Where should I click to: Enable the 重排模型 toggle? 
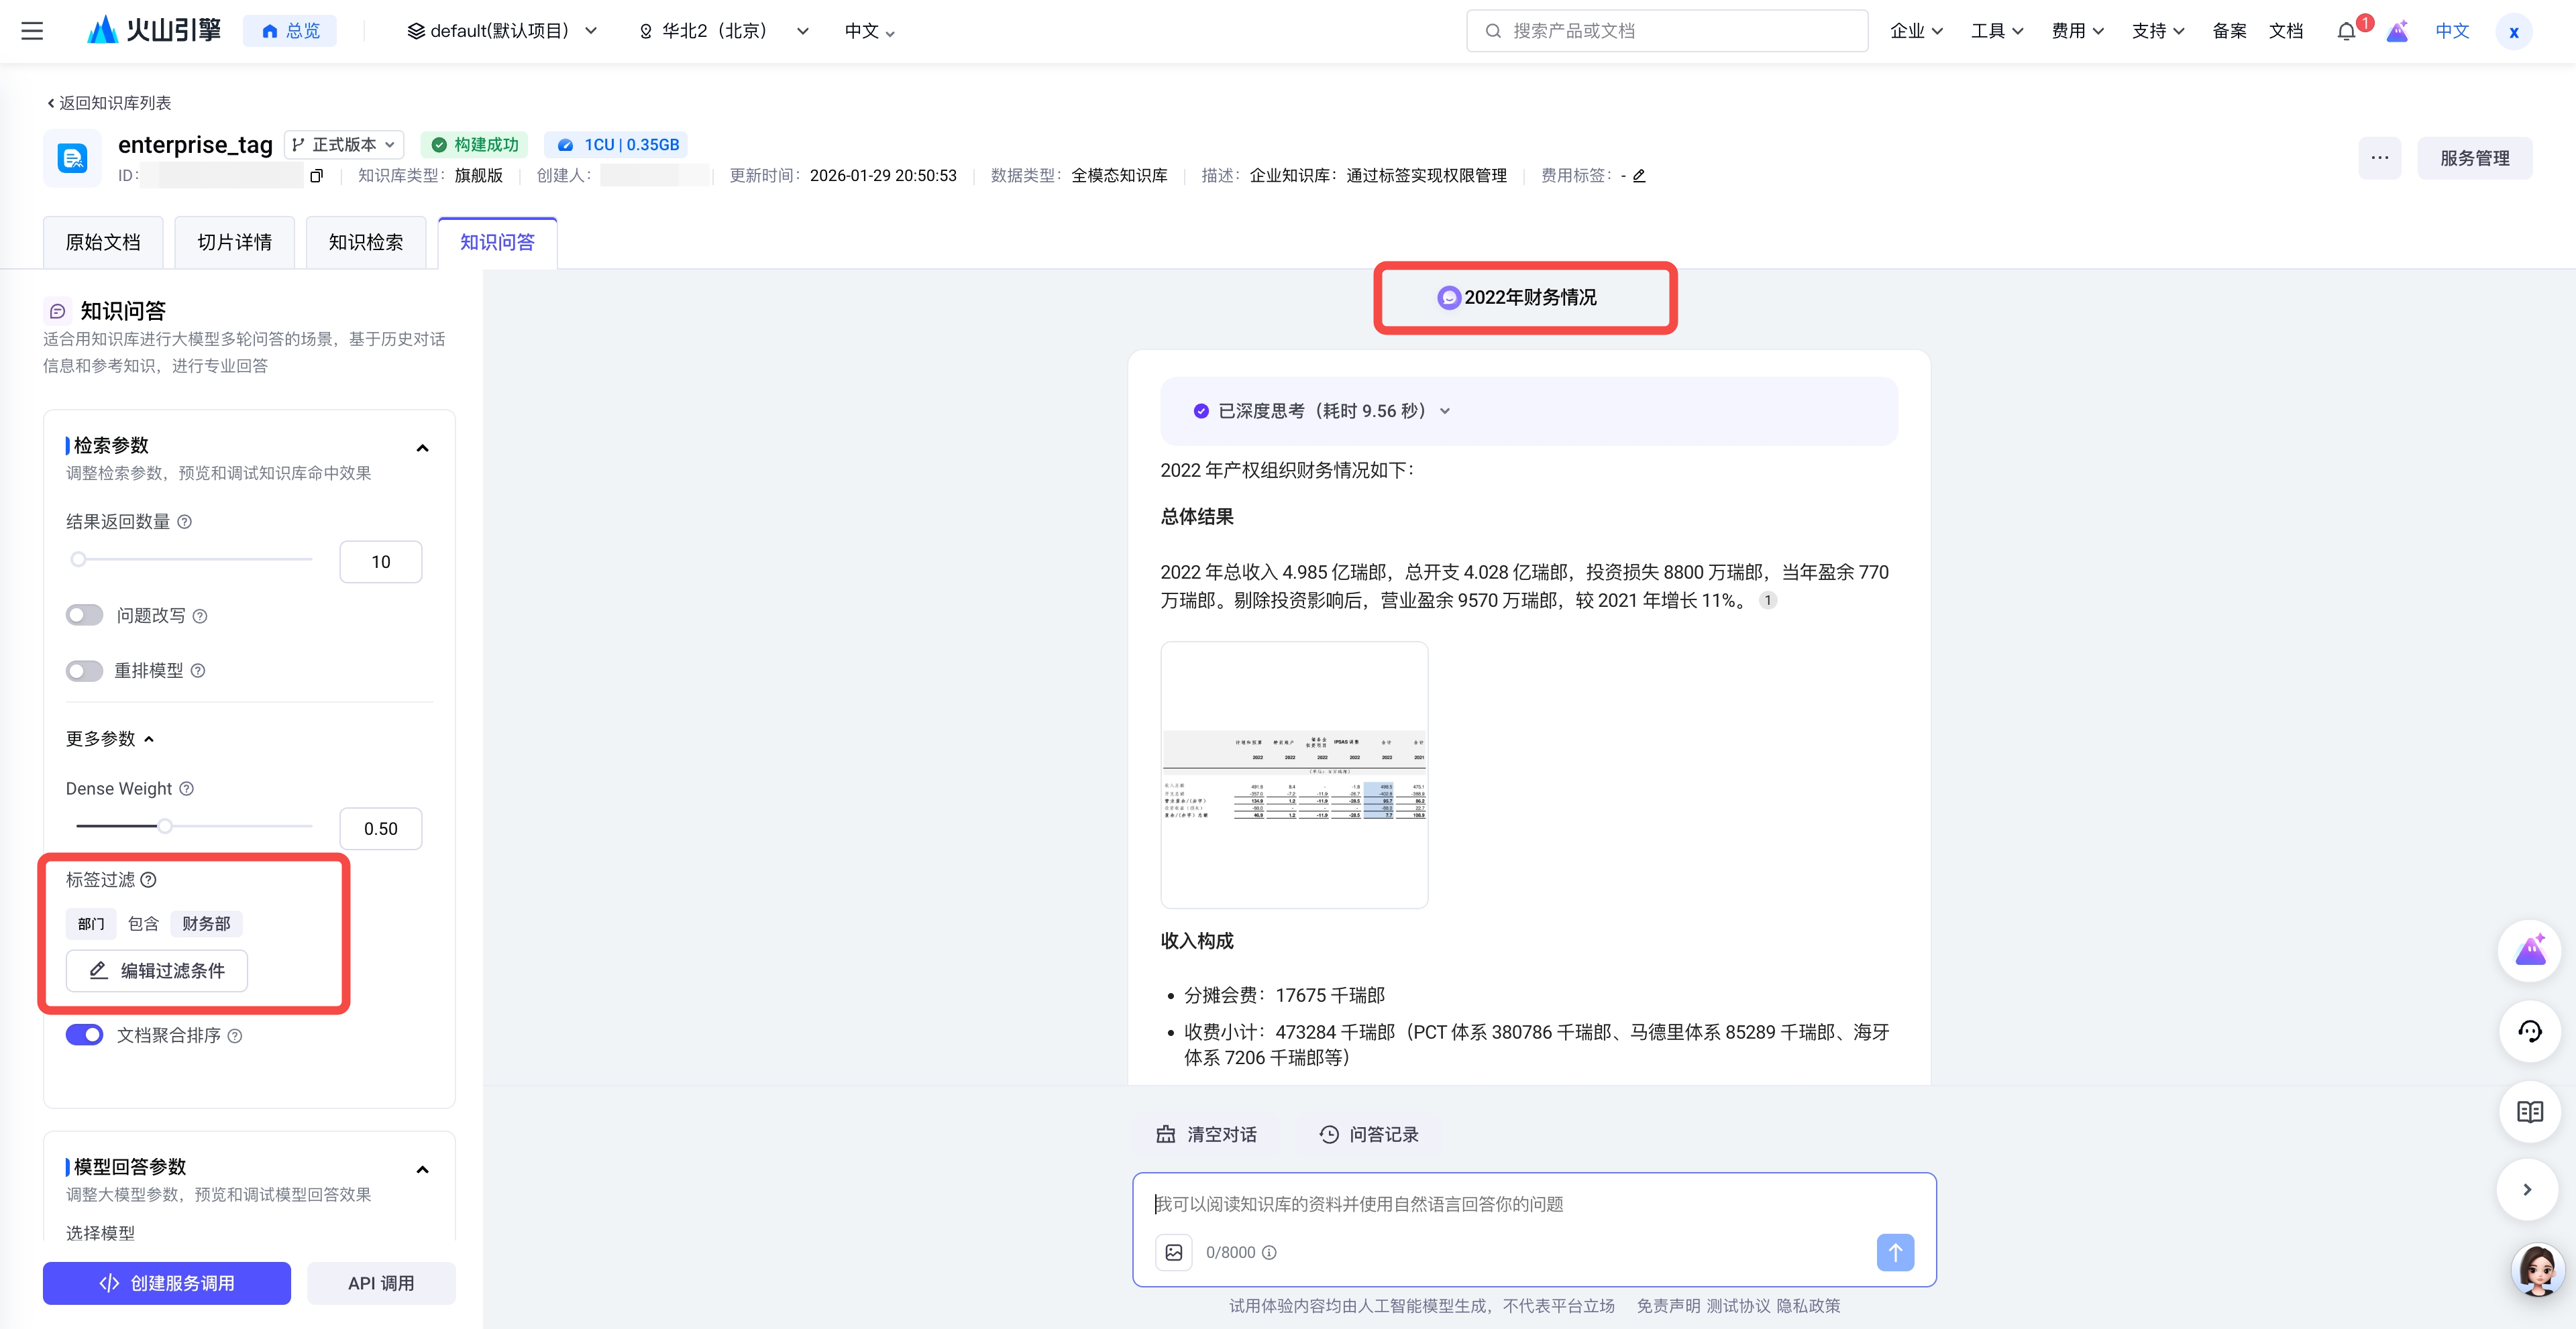[x=85, y=671]
